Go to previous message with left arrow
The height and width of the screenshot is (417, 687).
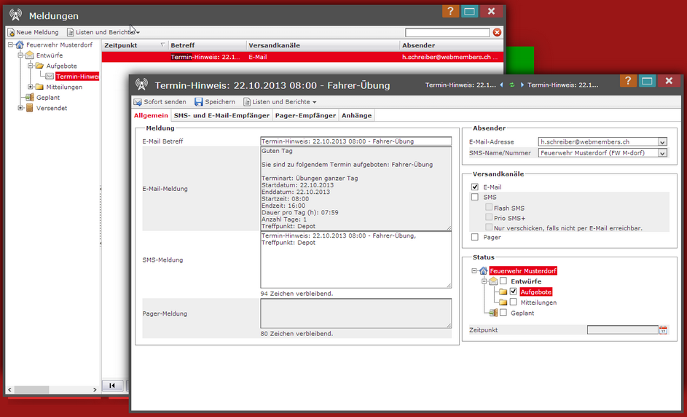tap(501, 85)
